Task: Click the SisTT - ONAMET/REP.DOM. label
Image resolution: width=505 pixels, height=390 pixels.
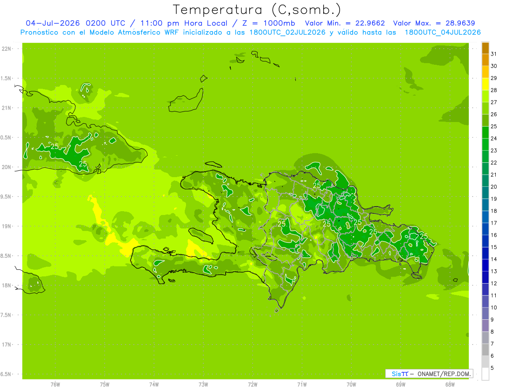Action: pyautogui.click(x=429, y=374)
